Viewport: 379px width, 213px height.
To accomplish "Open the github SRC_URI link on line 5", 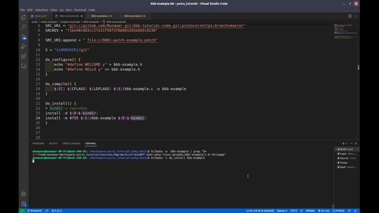I will [156, 25].
